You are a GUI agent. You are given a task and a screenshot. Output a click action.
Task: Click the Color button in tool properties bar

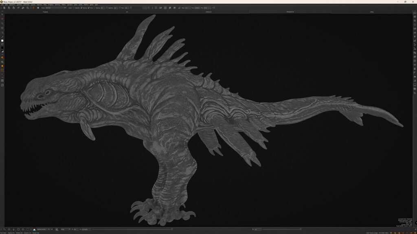[70, 8]
